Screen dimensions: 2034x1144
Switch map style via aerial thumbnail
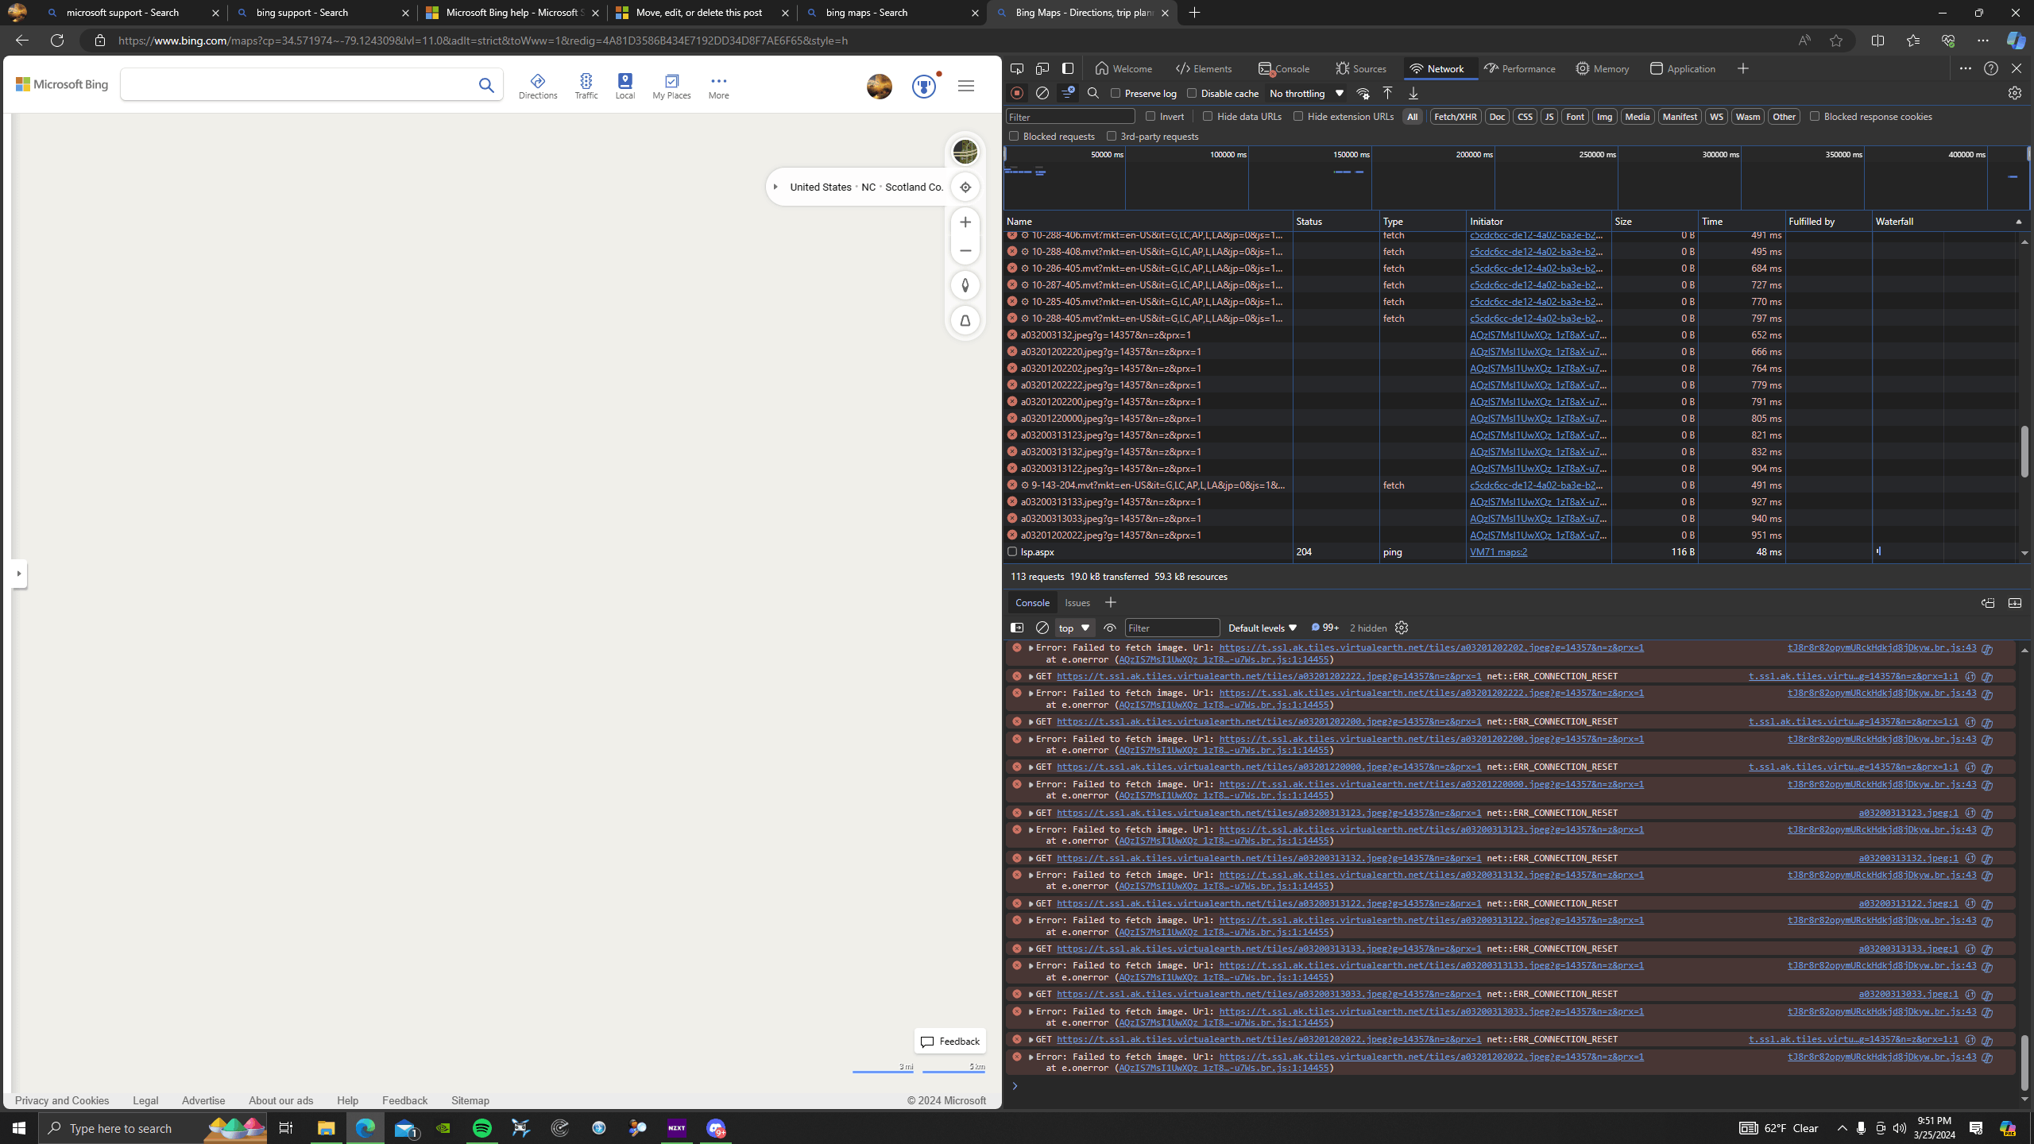(965, 152)
